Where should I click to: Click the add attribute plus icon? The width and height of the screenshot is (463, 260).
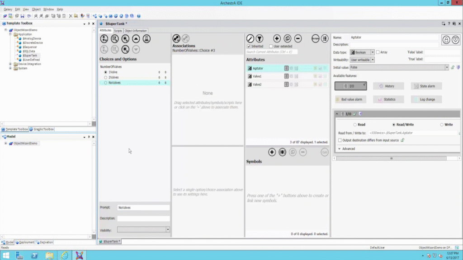(277, 39)
